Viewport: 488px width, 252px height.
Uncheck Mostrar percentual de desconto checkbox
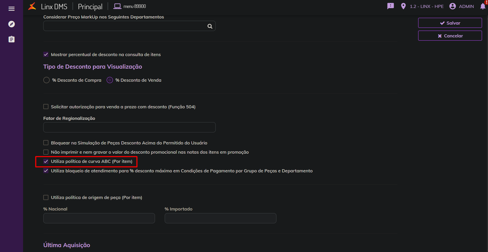46,54
